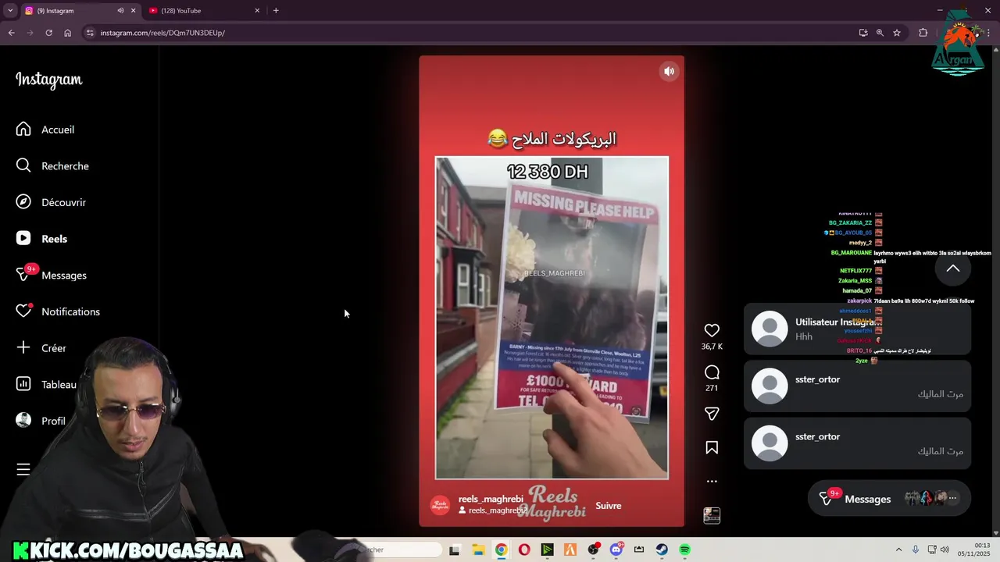The height and width of the screenshot is (562, 1000).
Task: Like the reel with heart icon
Action: [x=712, y=330]
